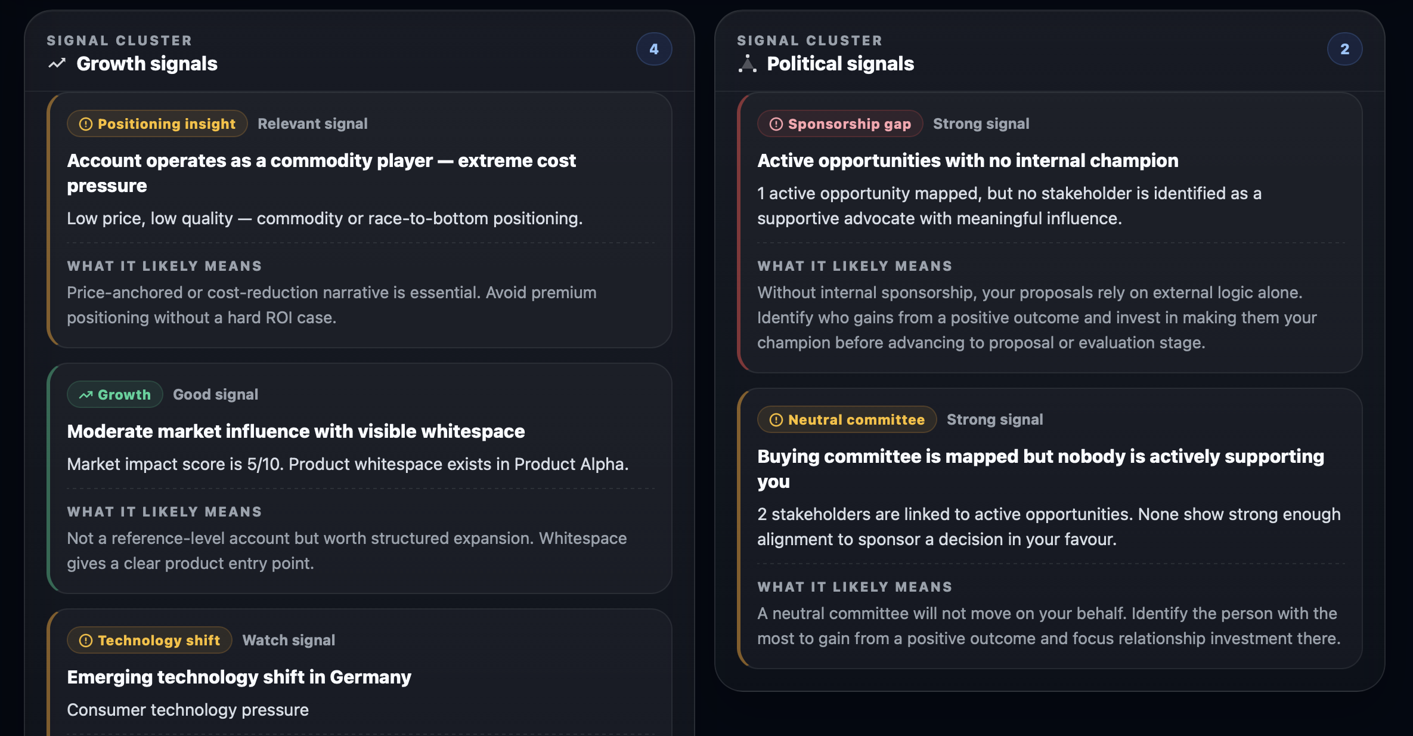Click the trending arrow icon beside Growth signals
This screenshot has height=736, width=1413.
pos(56,64)
